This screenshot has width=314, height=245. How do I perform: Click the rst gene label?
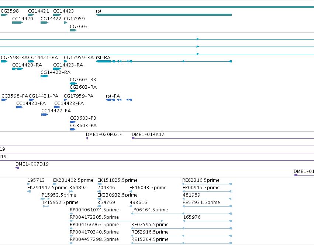99,11
